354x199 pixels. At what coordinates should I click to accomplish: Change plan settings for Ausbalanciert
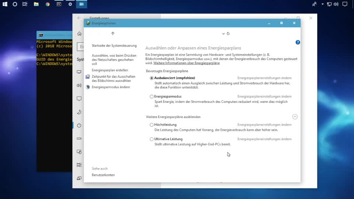pyautogui.click(x=264, y=78)
